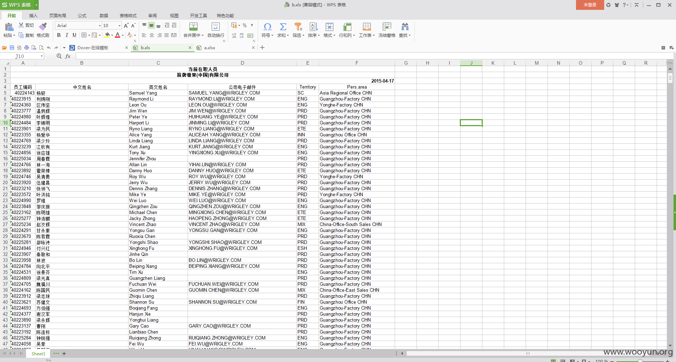Screen dimensions: 676x362
Task: Click the AutoSum sigma icon
Action: (x=283, y=27)
